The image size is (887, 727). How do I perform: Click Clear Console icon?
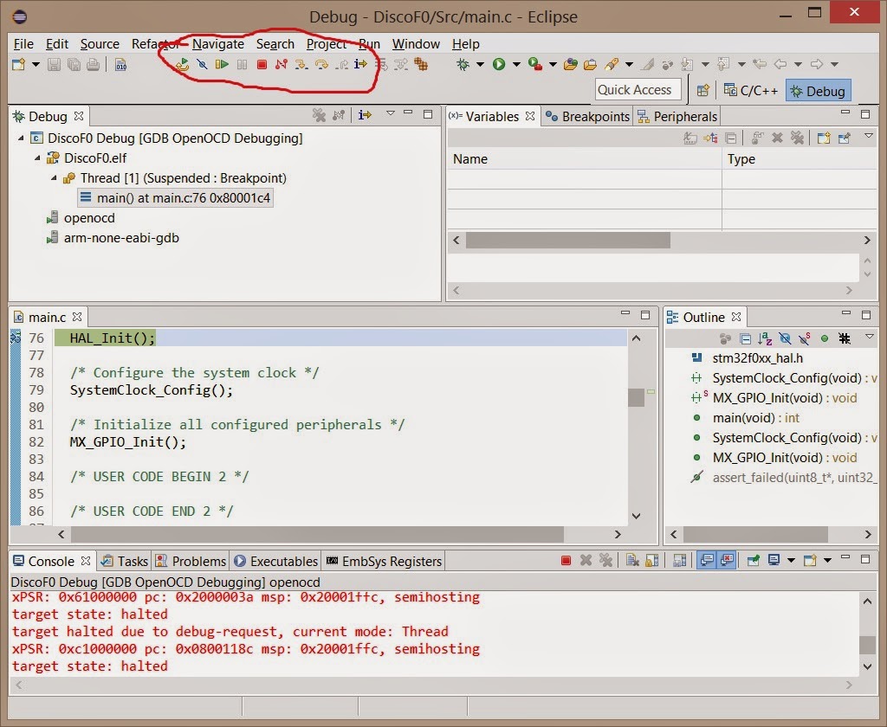tap(632, 561)
